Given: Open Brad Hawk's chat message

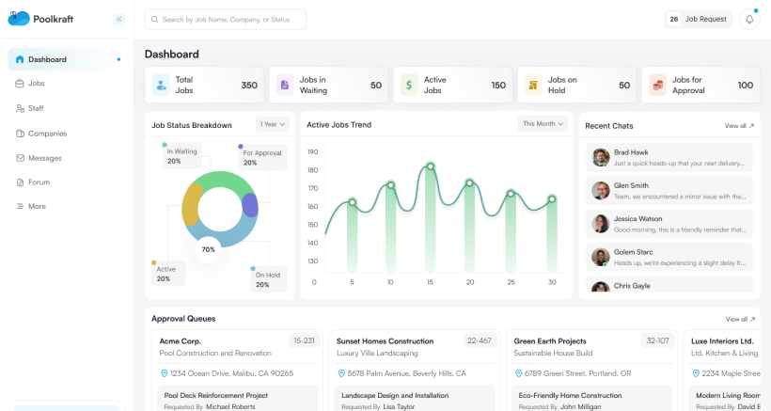Looking at the screenshot, I should tap(669, 157).
